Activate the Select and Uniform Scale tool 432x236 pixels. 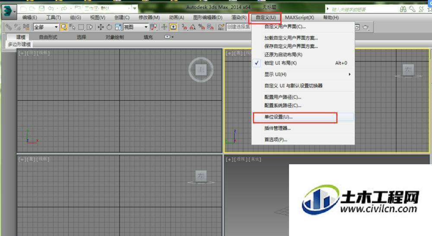point(118,27)
